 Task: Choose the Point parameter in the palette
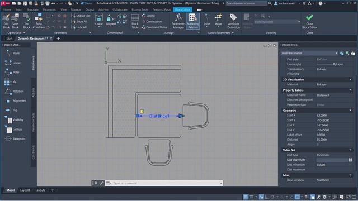(x=12, y=54)
